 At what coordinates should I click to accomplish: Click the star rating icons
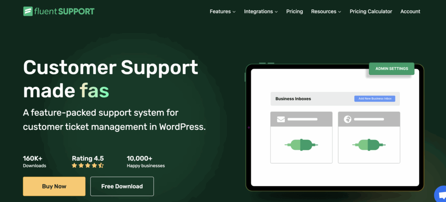click(x=88, y=166)
